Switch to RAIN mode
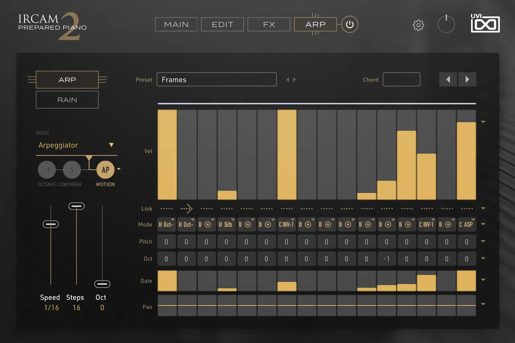The height and width of the screenshot is (343, 515). [67, 100]
